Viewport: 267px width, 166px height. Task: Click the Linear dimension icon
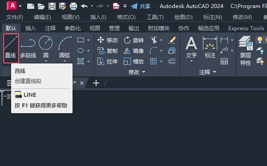(x=224, y=40)
